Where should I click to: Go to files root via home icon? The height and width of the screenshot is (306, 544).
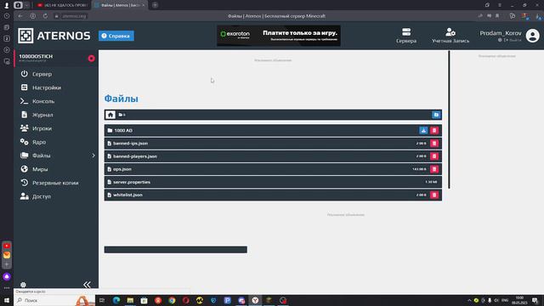pos(110,115)
